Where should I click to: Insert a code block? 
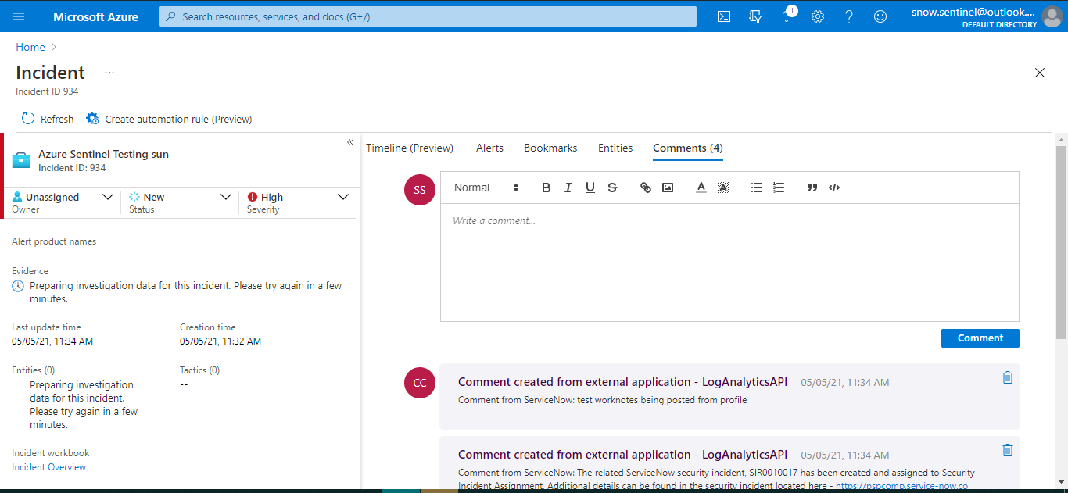click(x=834, y=188)
